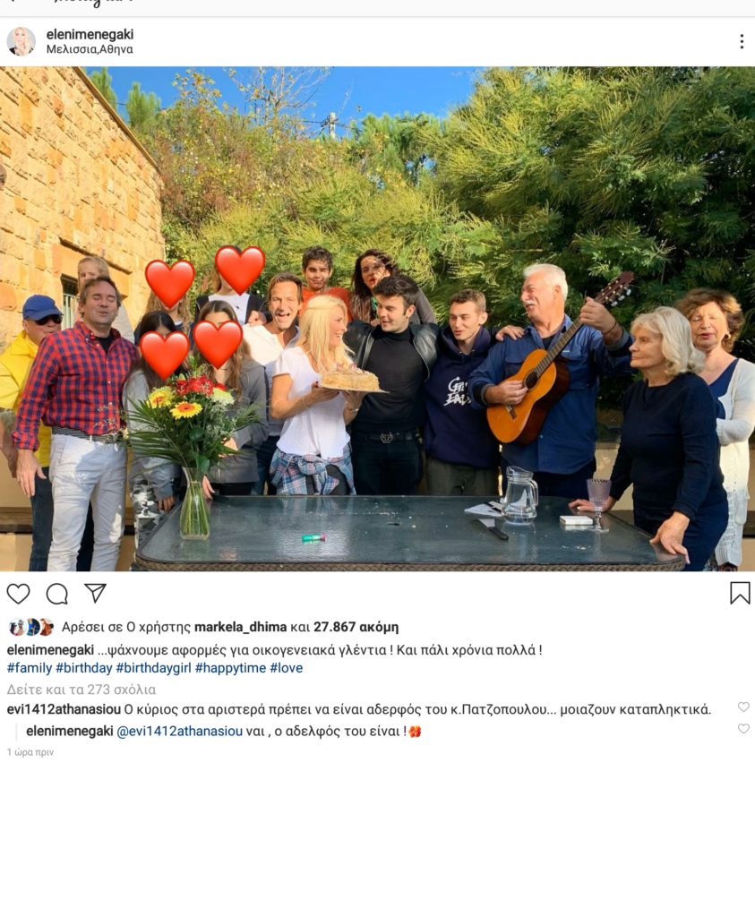Open elenimenegaki profile picture avatar
Viewport: 755px width, 917px height.
[x=21, y=41]
